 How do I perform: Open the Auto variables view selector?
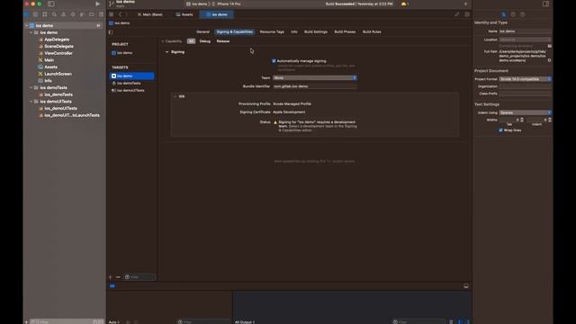click(114, 322)
